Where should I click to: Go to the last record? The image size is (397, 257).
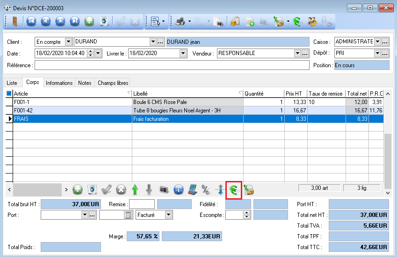(75, 21)
